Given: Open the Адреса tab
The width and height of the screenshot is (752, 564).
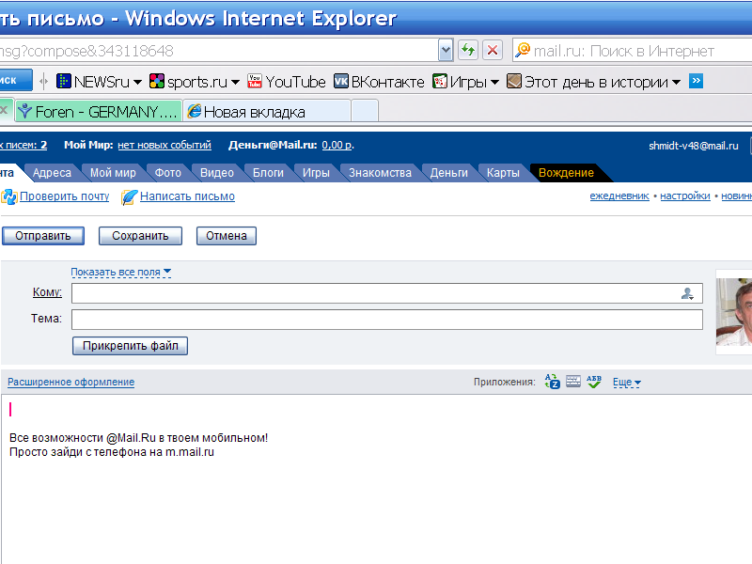Looking at the screenshot, I should click(52, 173).
